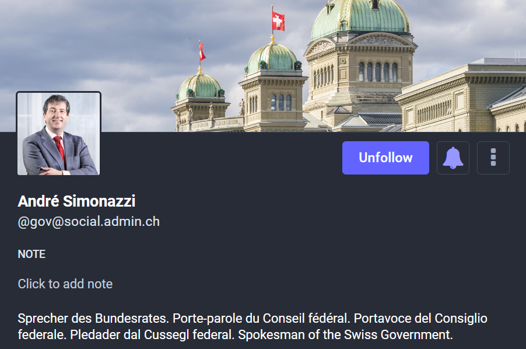Click the bell notification icon
The image size is (526, 349).
coord(453,158)
